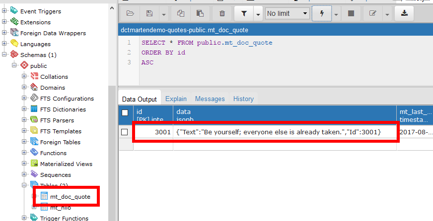Select the Sequences icon
This screenshot has width=433, height=221.
[x=34, y=174]
